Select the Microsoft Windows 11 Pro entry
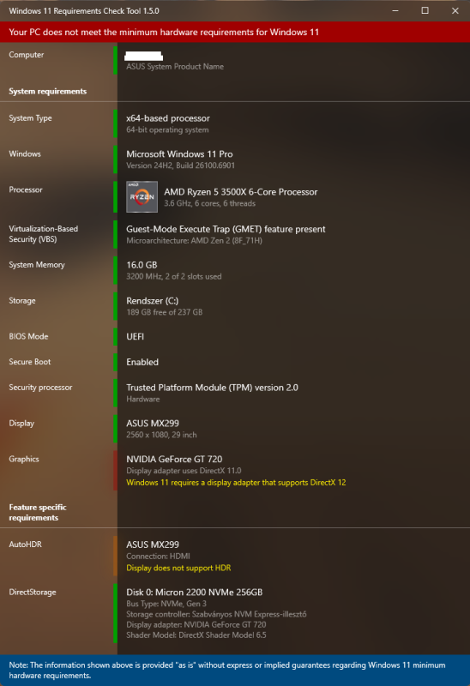This screenshot has width=470, height=686. (179, 154)
